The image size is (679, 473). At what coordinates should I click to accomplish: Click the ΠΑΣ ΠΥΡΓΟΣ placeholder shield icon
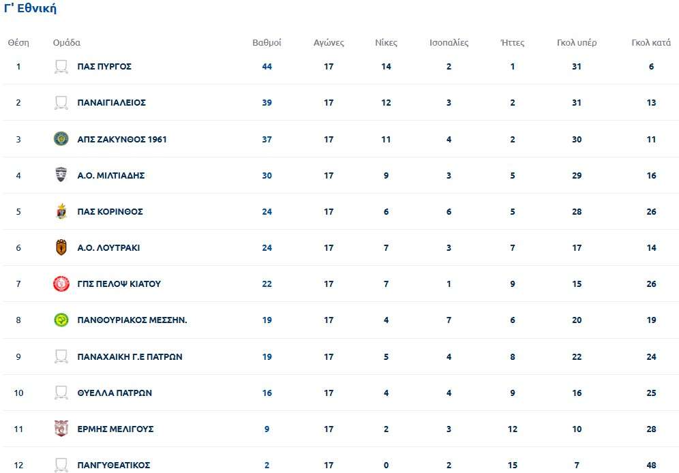pyautogui.click(x=61, y=67)
